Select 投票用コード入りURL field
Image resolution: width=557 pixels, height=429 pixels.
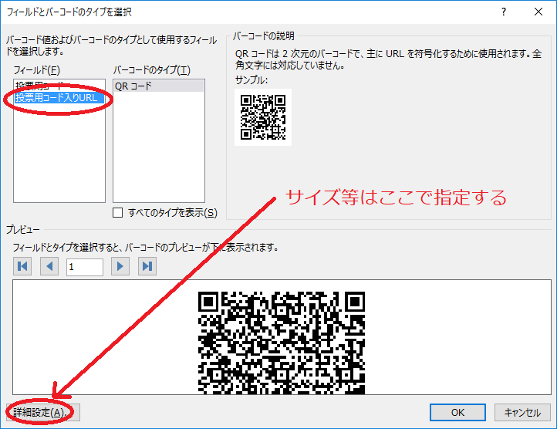(59, 97)
